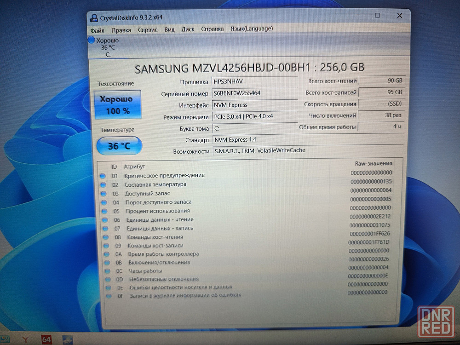Click raw value 0000000002E212
Image resolution: width=460 pixels, height=345 pixels.
pos(370,217)
